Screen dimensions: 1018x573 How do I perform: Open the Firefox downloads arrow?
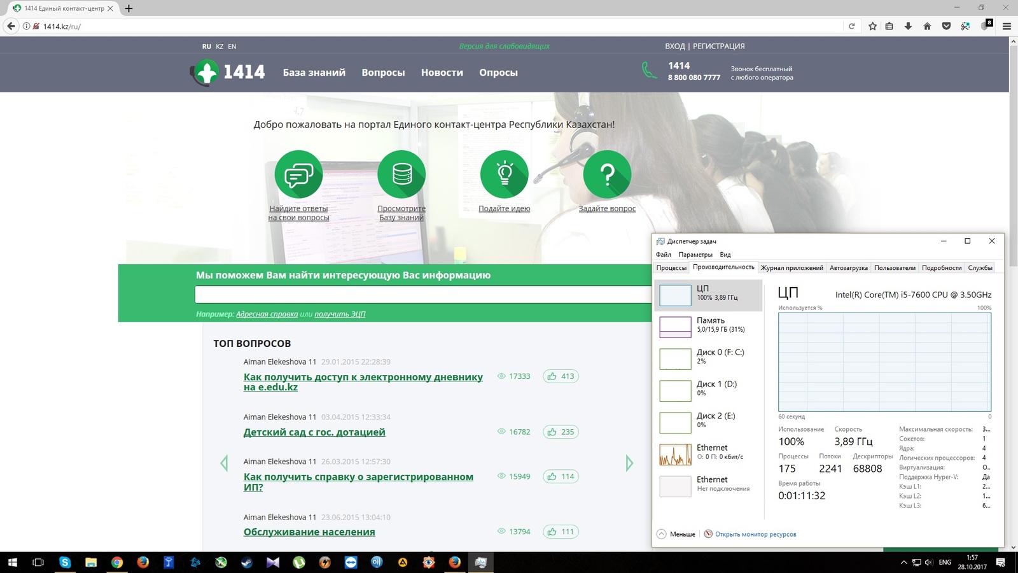(908, 26)
